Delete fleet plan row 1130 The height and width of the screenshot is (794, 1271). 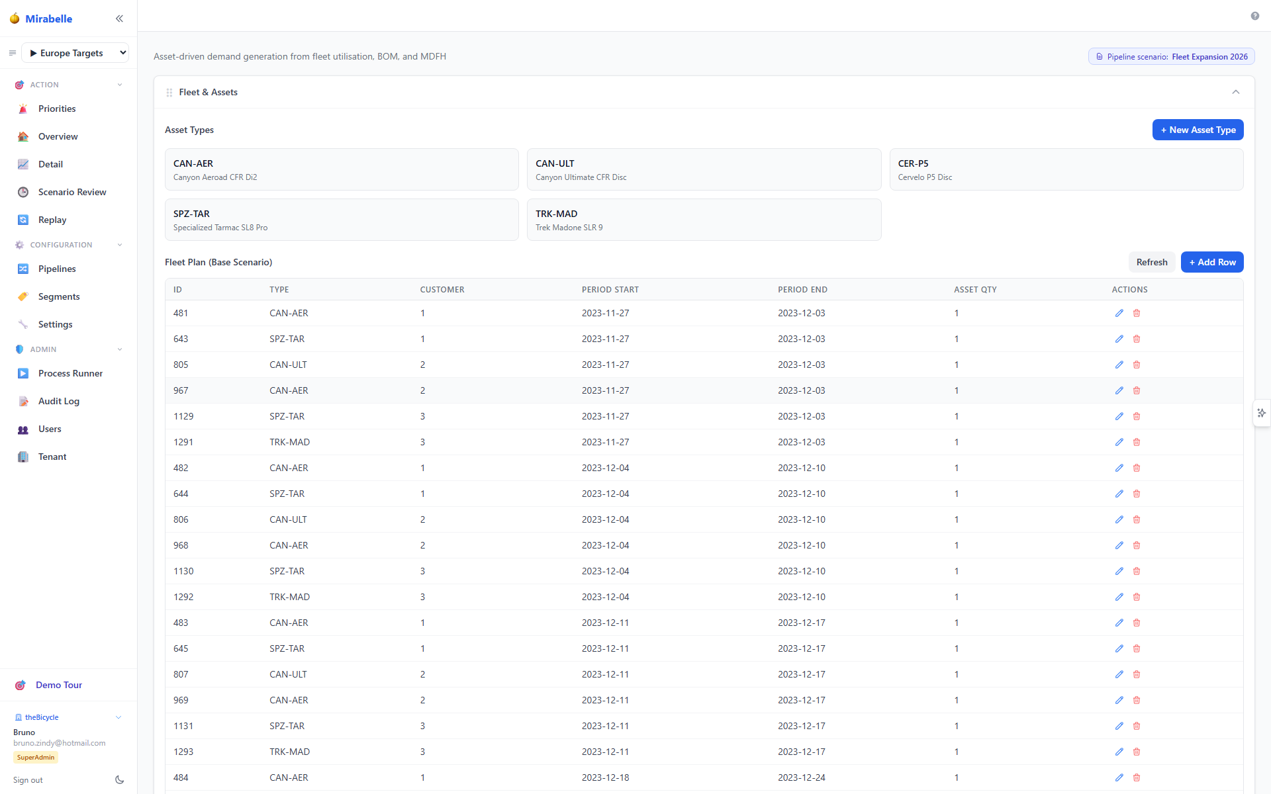(x=1137, y=571)
